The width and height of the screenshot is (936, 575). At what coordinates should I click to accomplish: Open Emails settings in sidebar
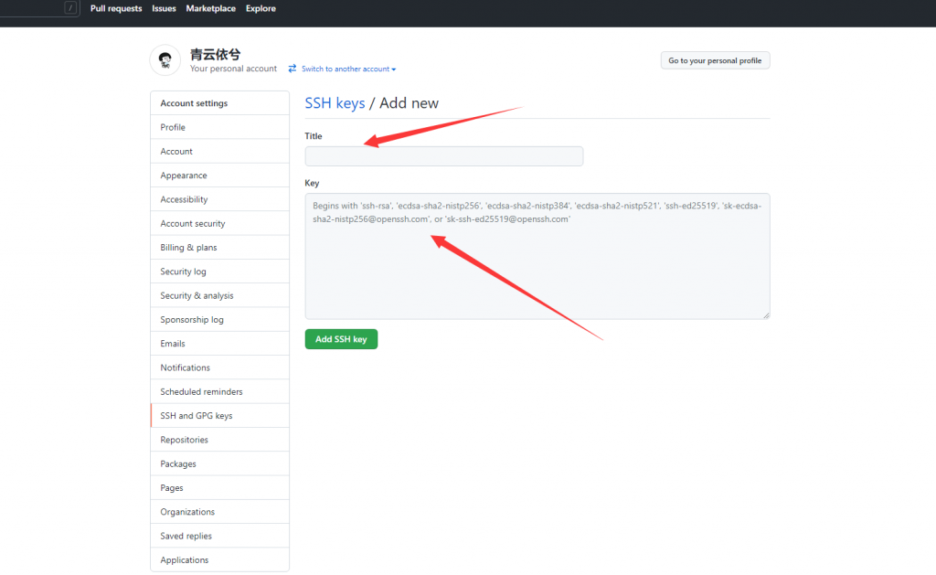219,344
